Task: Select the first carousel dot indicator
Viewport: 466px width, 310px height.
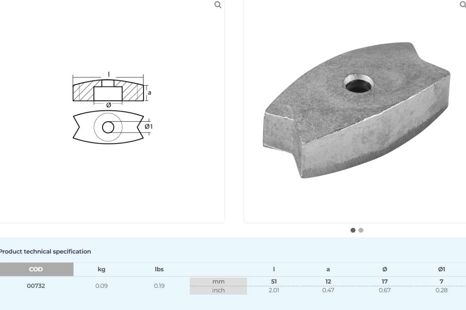Action: pyautogui.click(x=353, y=230)
